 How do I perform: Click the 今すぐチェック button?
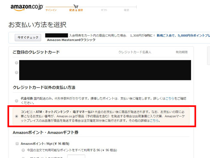click(28, 37)
